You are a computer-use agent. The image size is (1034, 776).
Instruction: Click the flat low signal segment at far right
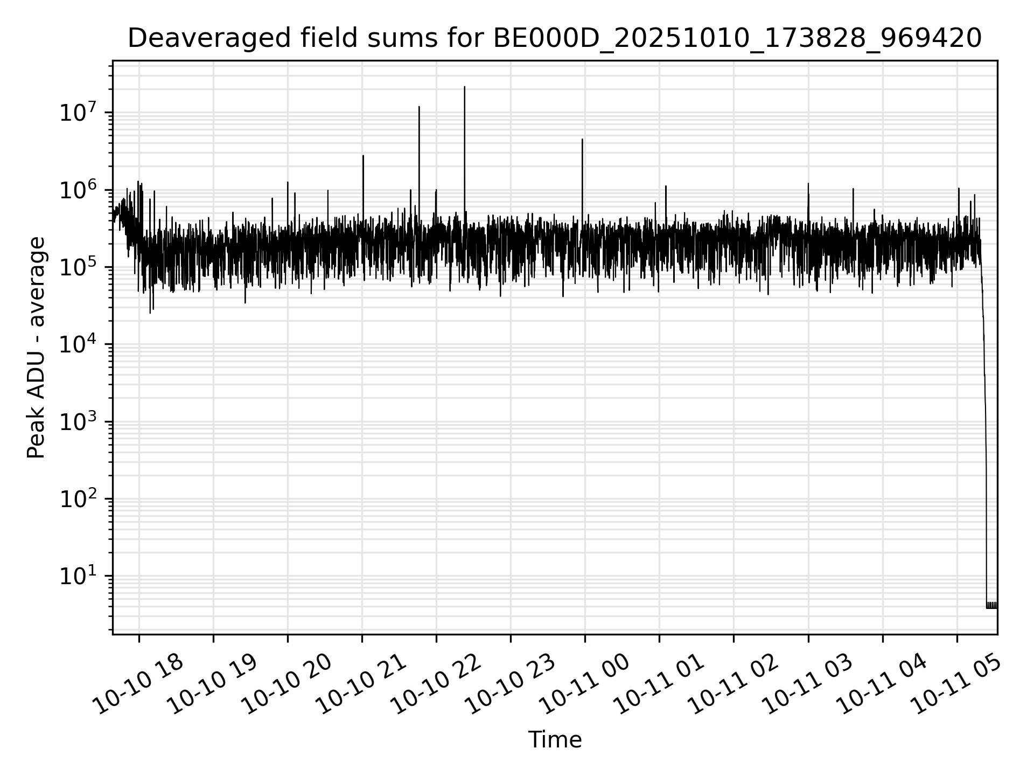coord(991,605)
